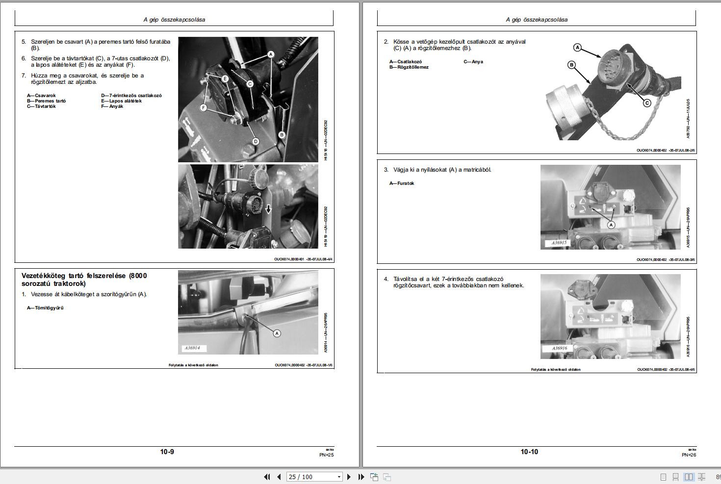
Task: Click the next view icon (greyed)
Action: coord(387,477)
